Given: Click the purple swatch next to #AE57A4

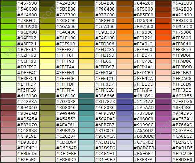Looking at the screenshot, I should pyautogui.click(x=164, y=119).
